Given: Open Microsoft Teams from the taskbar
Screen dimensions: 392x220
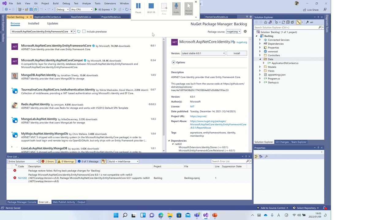Looking at the screenshot, I should click(x=197, y=215).
